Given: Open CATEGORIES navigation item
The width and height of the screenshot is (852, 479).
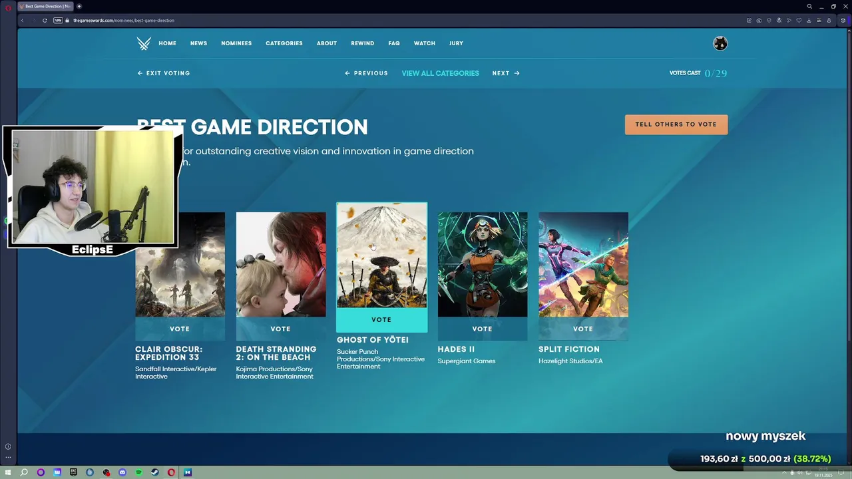Looking at the screenshot, I should coord(284,43).
